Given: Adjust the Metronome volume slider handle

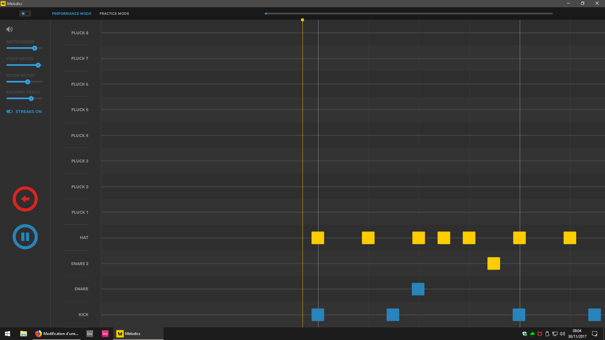Looking at the screenshot, I should point(35,48).
